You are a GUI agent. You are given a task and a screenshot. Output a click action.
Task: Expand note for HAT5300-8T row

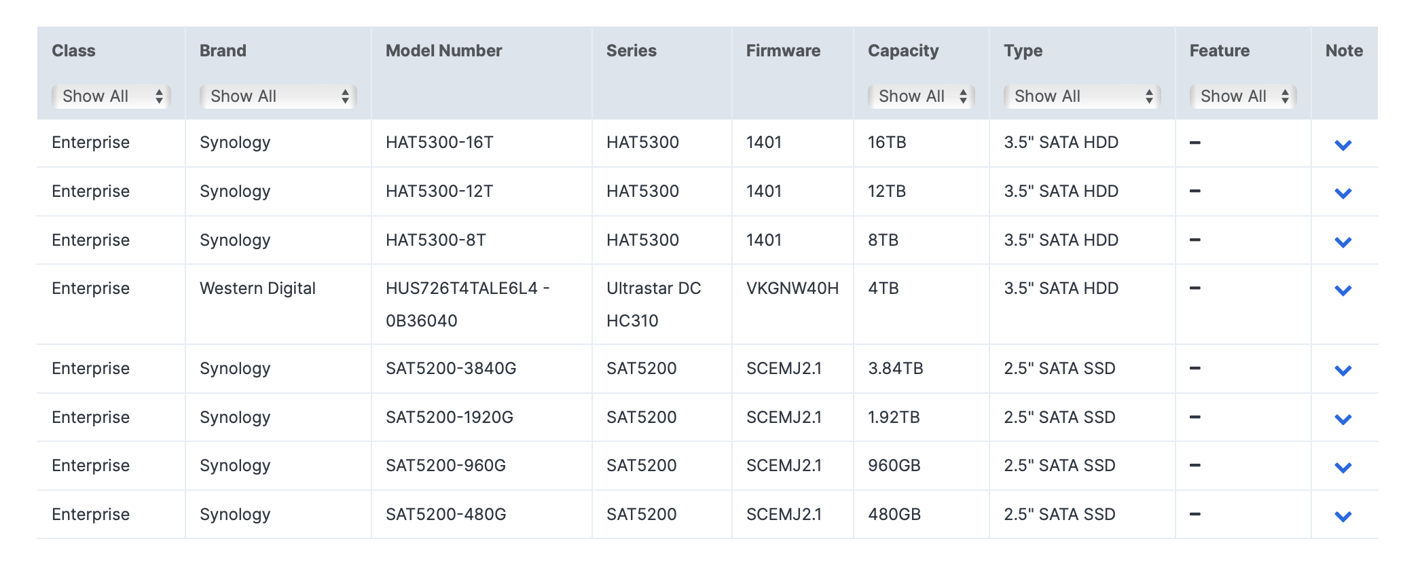(1343, 242)
